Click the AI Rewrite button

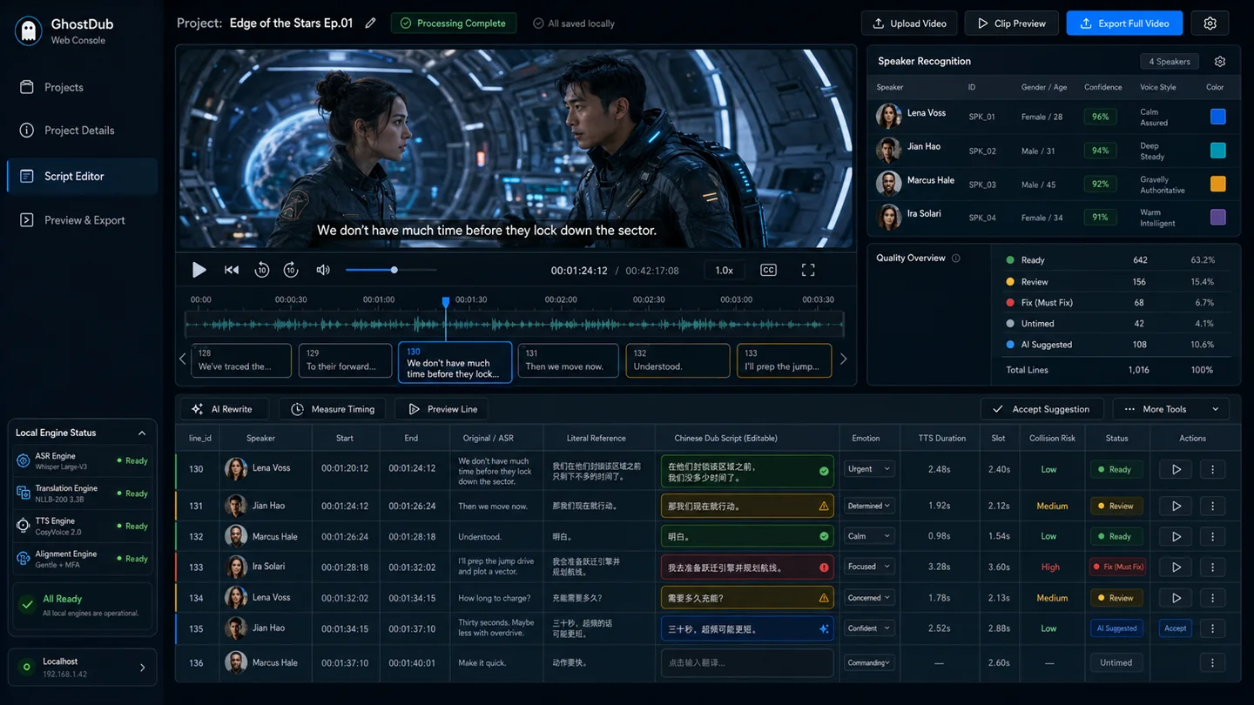coord(222,409)
